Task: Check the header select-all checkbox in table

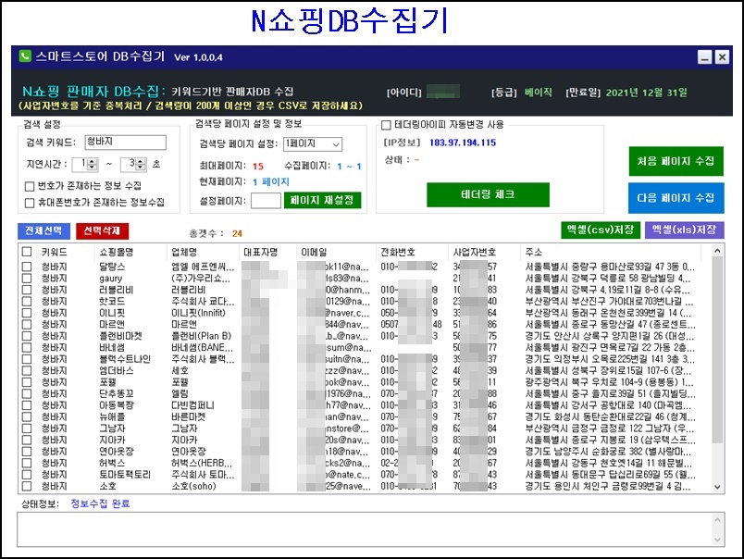Action: [27, 252]
